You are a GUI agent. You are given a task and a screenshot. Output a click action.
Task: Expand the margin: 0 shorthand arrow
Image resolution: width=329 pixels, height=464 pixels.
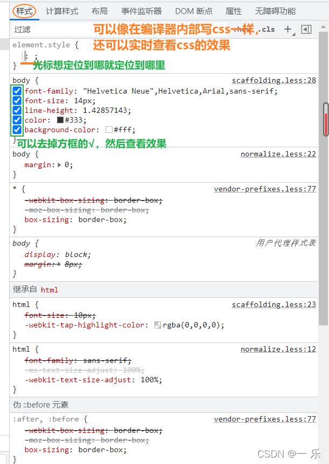(59, 165)
